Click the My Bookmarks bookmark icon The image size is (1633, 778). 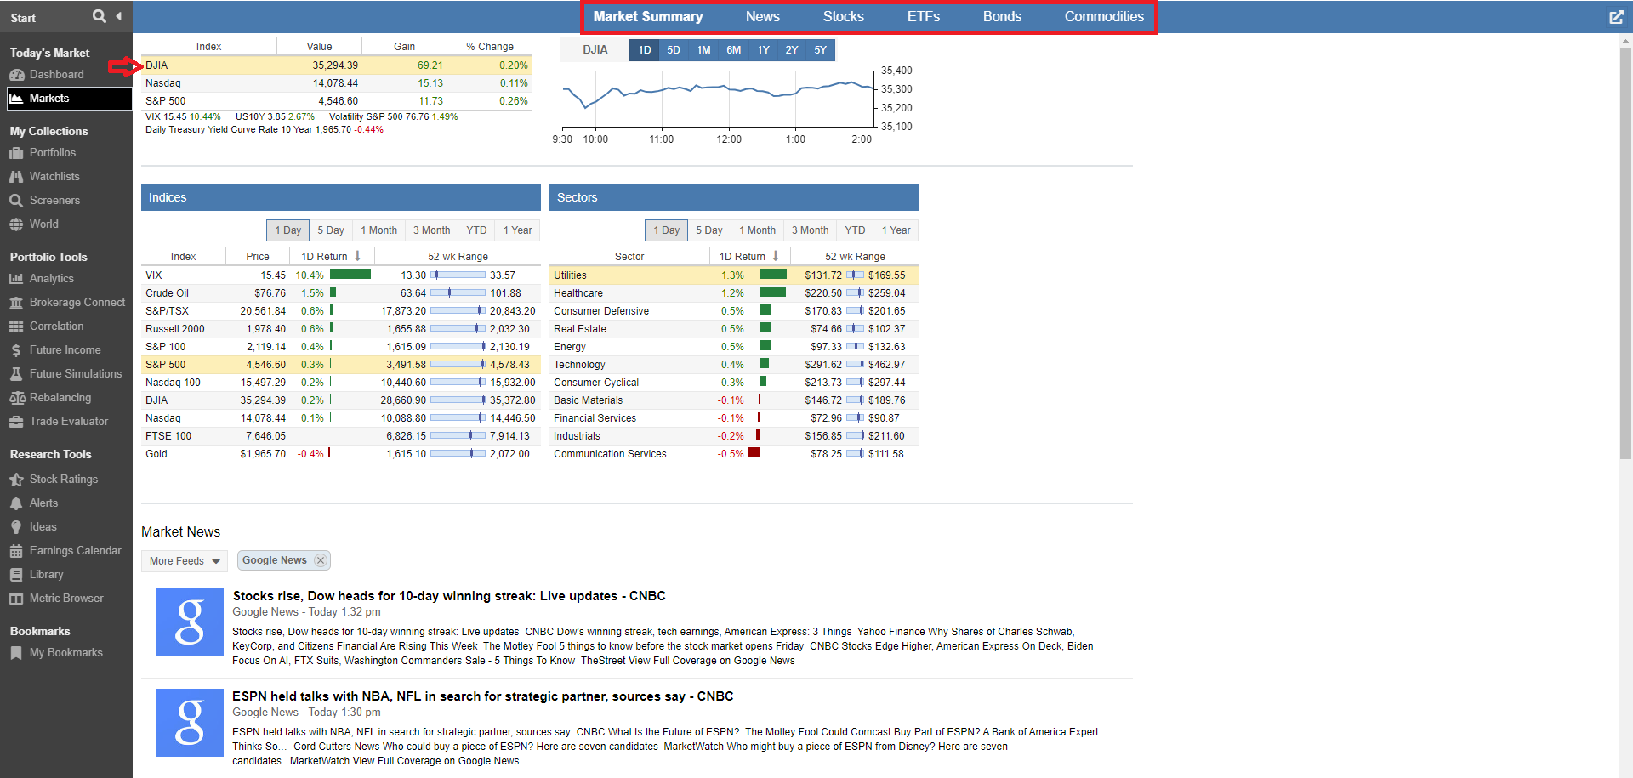[x=16, y=653]
